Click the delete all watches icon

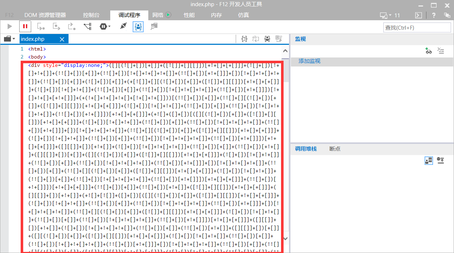point(441,51)
